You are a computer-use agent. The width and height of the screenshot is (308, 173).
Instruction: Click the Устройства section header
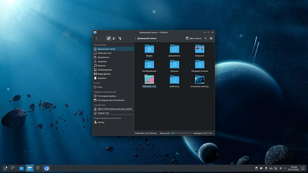click(99, 105)
